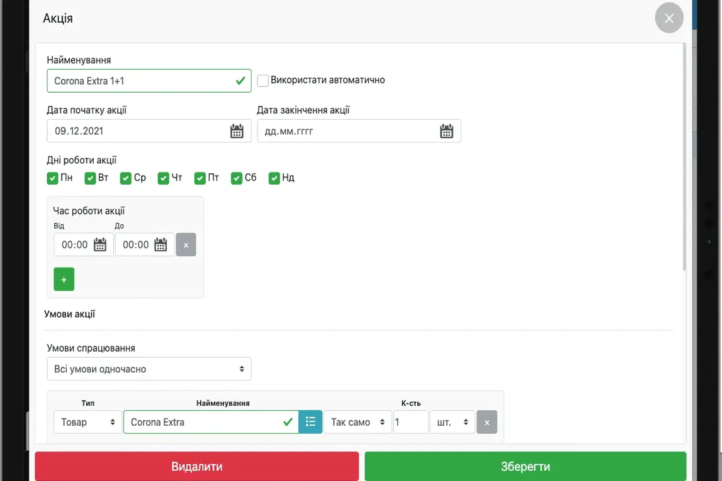Toggle the Нд weekday checkbox
Screen dimensions: 722x481
tap(274, 178)
